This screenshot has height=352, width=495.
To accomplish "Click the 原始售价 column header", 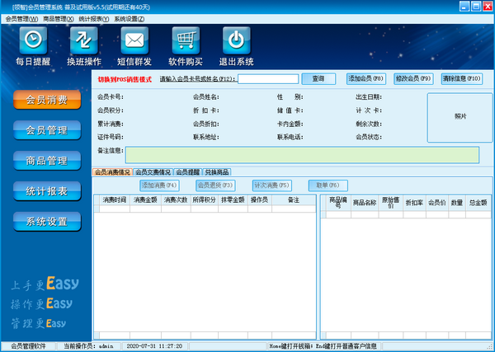I will pos(390,203).
